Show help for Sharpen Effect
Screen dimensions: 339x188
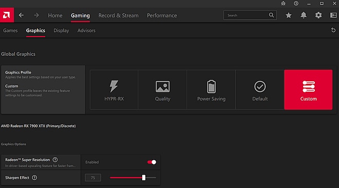point(34,178)
